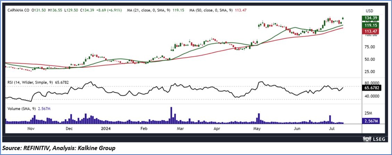Select the low price L129.50 value
The height and width of the screenshot is (155, 392).
click(71, 10)
